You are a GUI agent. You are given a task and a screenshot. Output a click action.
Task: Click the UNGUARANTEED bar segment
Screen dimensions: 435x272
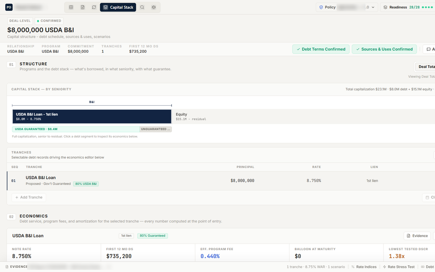click(156, 129)
